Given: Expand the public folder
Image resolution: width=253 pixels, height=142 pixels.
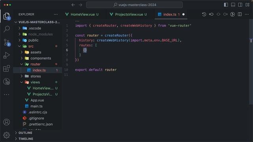Looking at the screenshot, I should (38, 40).
